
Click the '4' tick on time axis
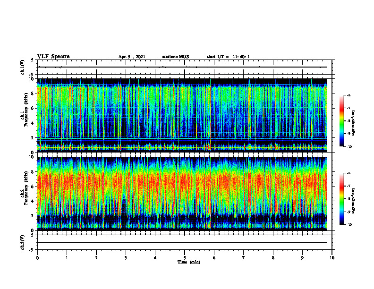155,258
